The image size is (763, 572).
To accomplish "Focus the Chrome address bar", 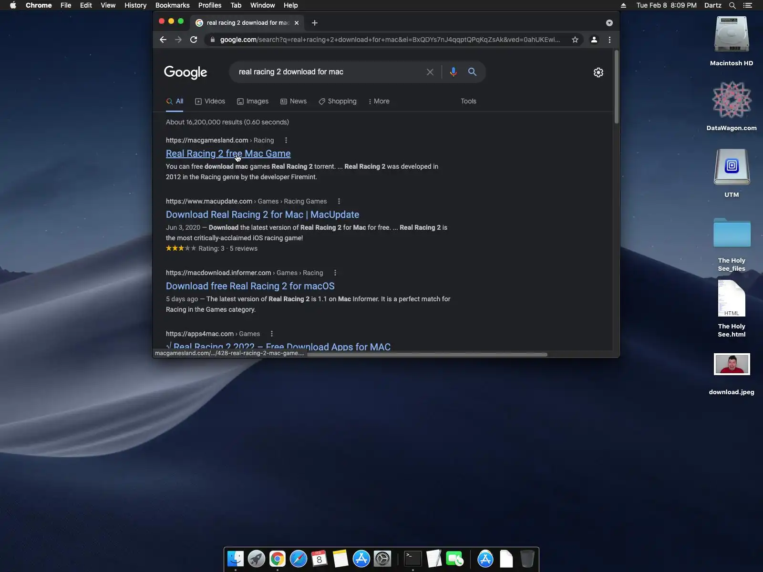I will pos(390,40).
